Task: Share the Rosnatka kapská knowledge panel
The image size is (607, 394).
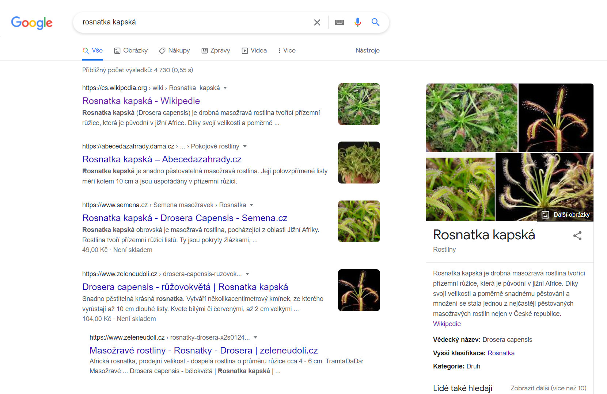Action: point(577,236)
